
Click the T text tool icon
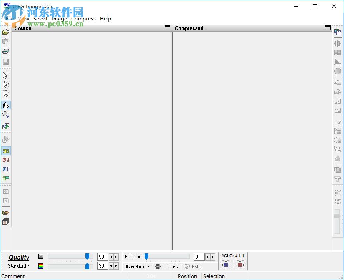pyautogui.click(x=338, y=179)
